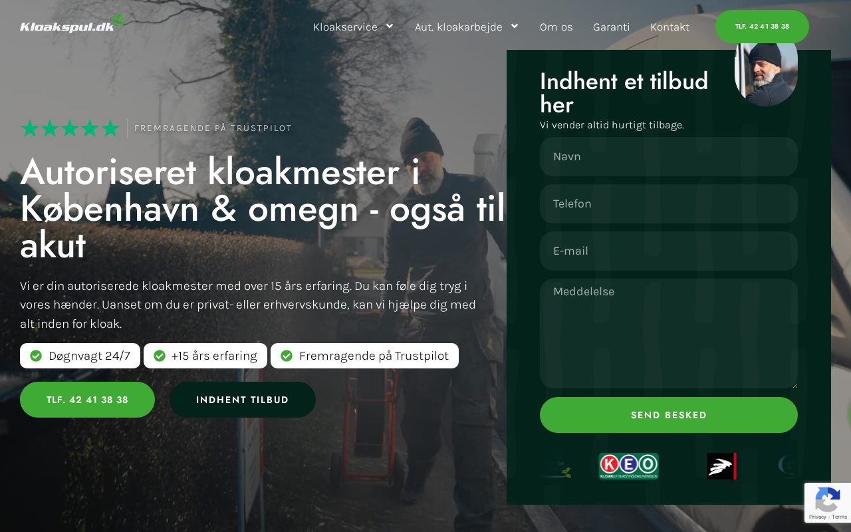Expand the Kloakservice dropdown chevron
Screen dimensions: 851x532
[x=390, y=26]
